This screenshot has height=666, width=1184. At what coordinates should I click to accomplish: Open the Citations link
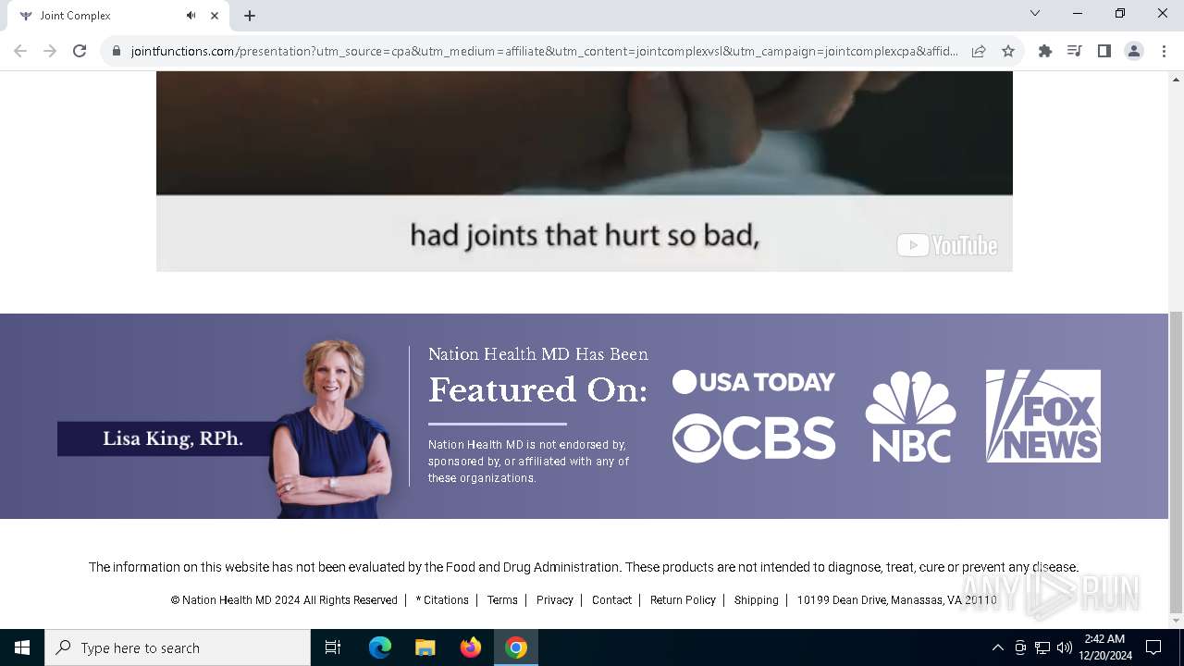click(442, 600)
